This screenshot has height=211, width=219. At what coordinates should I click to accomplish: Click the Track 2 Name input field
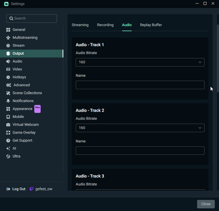140,151
